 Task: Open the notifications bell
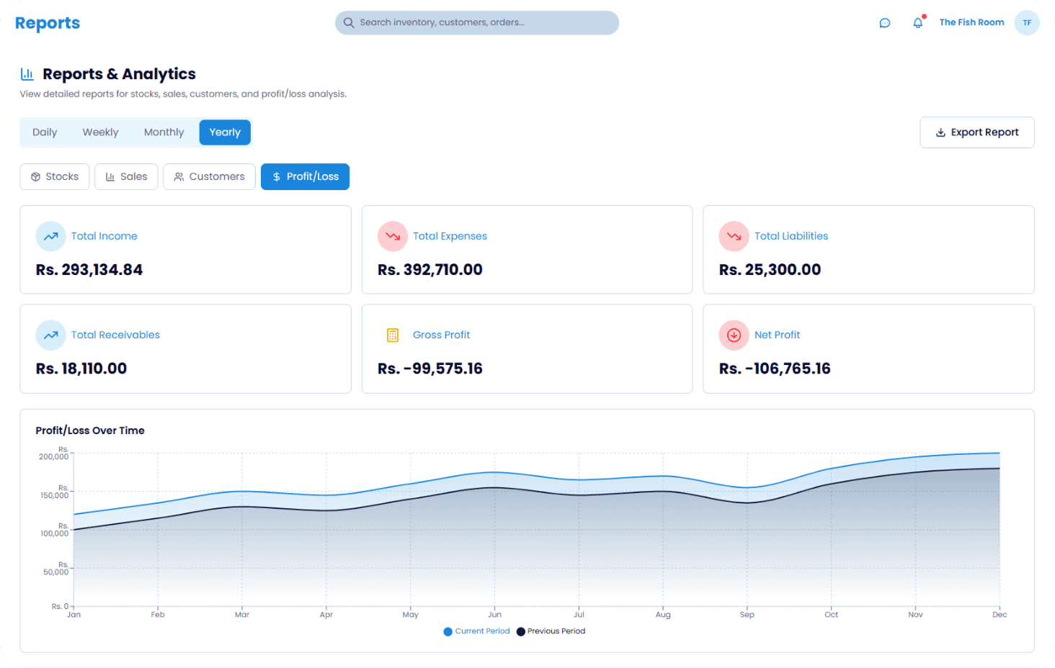click(x=917, y=23)
